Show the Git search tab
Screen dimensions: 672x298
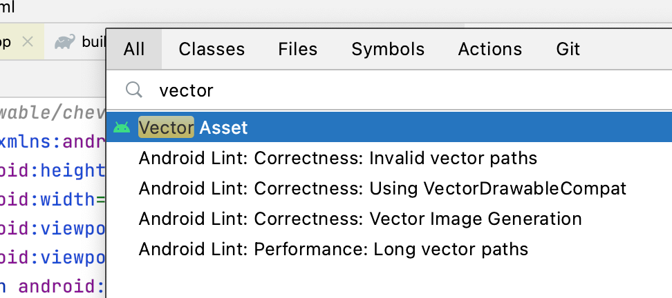click(568, 49)
